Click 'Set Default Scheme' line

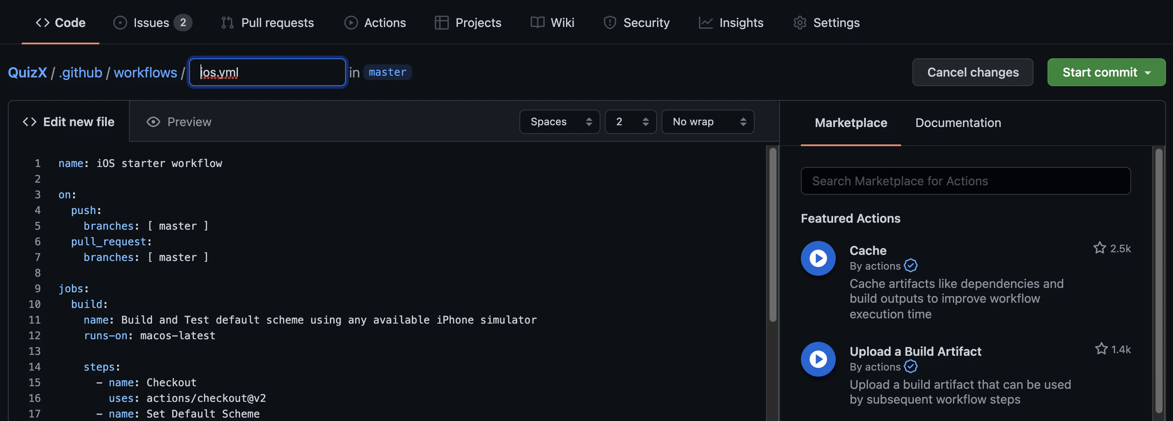pos(203,413)
